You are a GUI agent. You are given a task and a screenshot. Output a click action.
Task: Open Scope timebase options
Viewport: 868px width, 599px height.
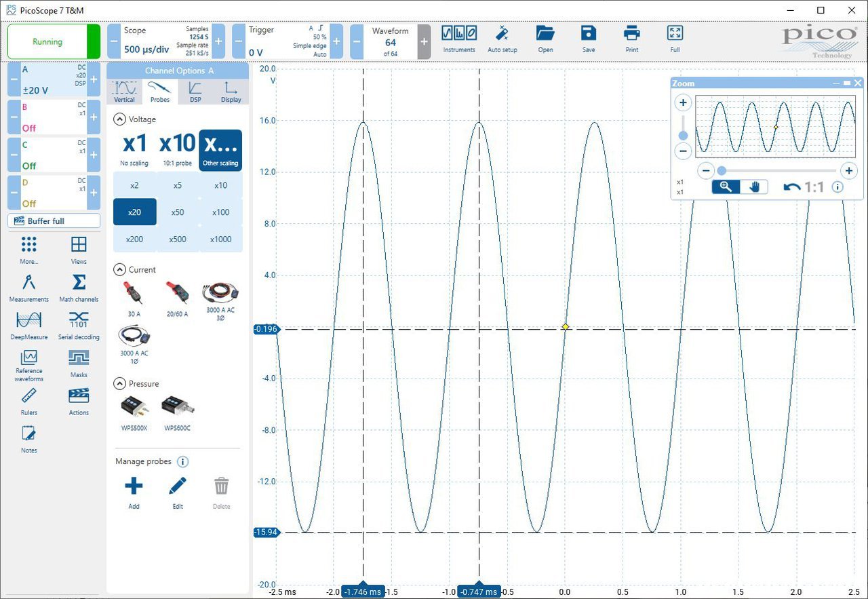tap(166, 41)
